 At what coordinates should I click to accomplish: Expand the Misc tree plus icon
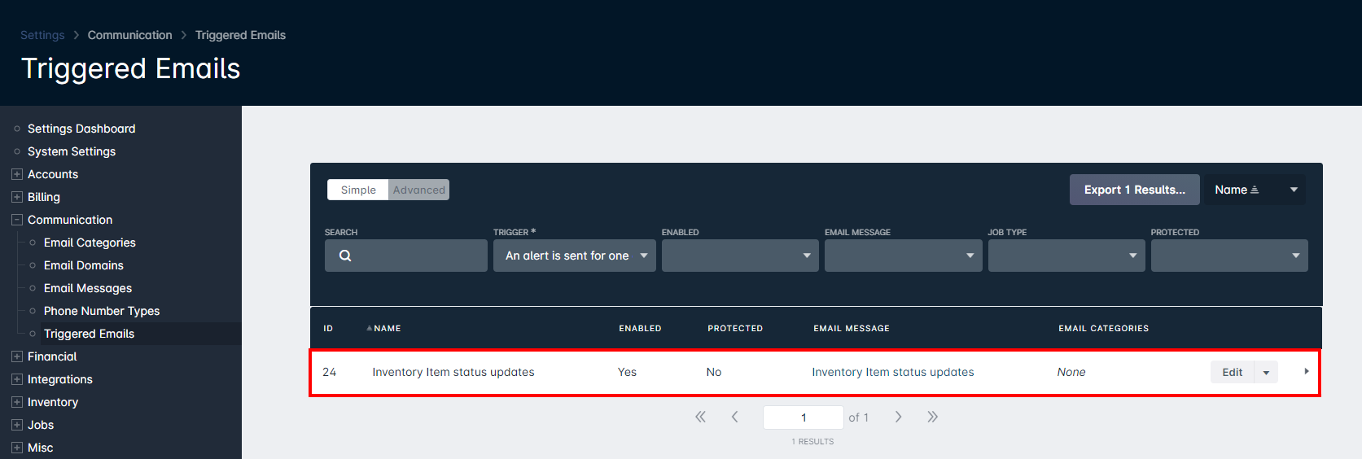(16, 448)
